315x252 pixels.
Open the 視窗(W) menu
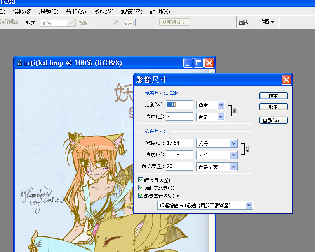coord(132,11)
